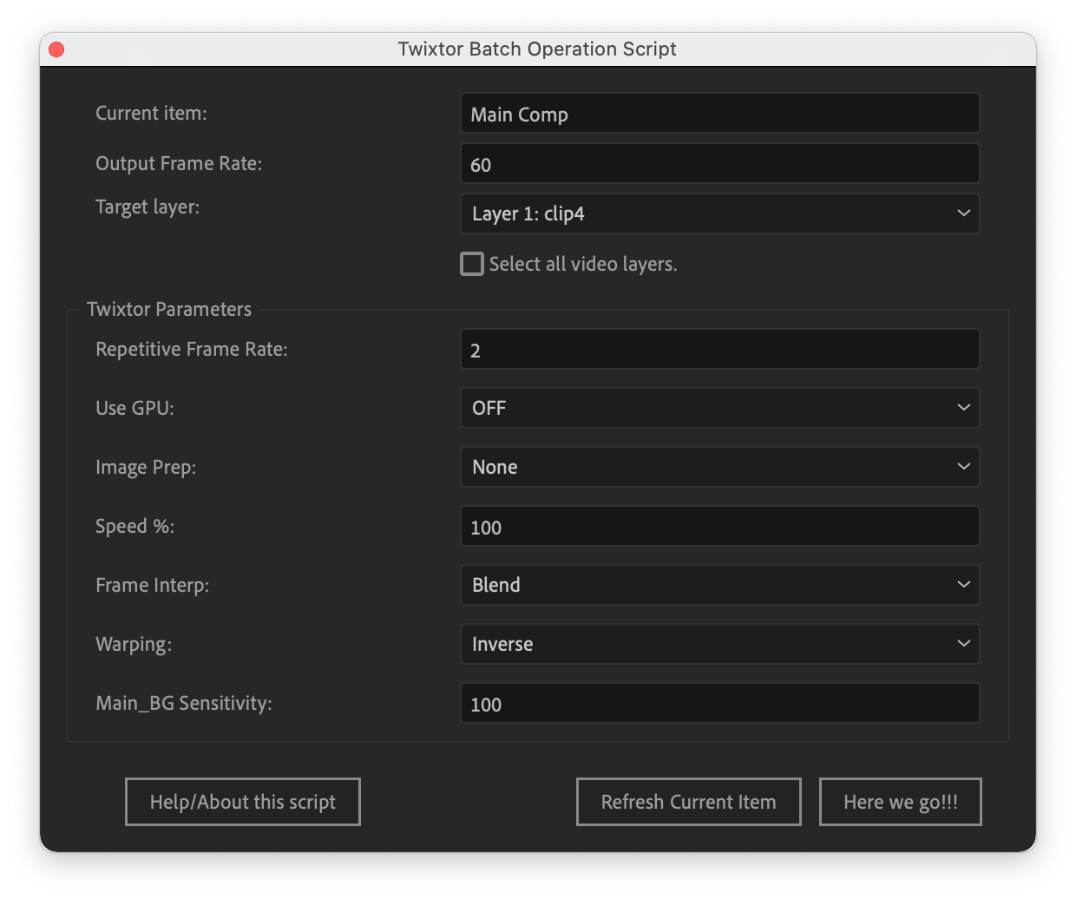Click the Warping: label

134,645
